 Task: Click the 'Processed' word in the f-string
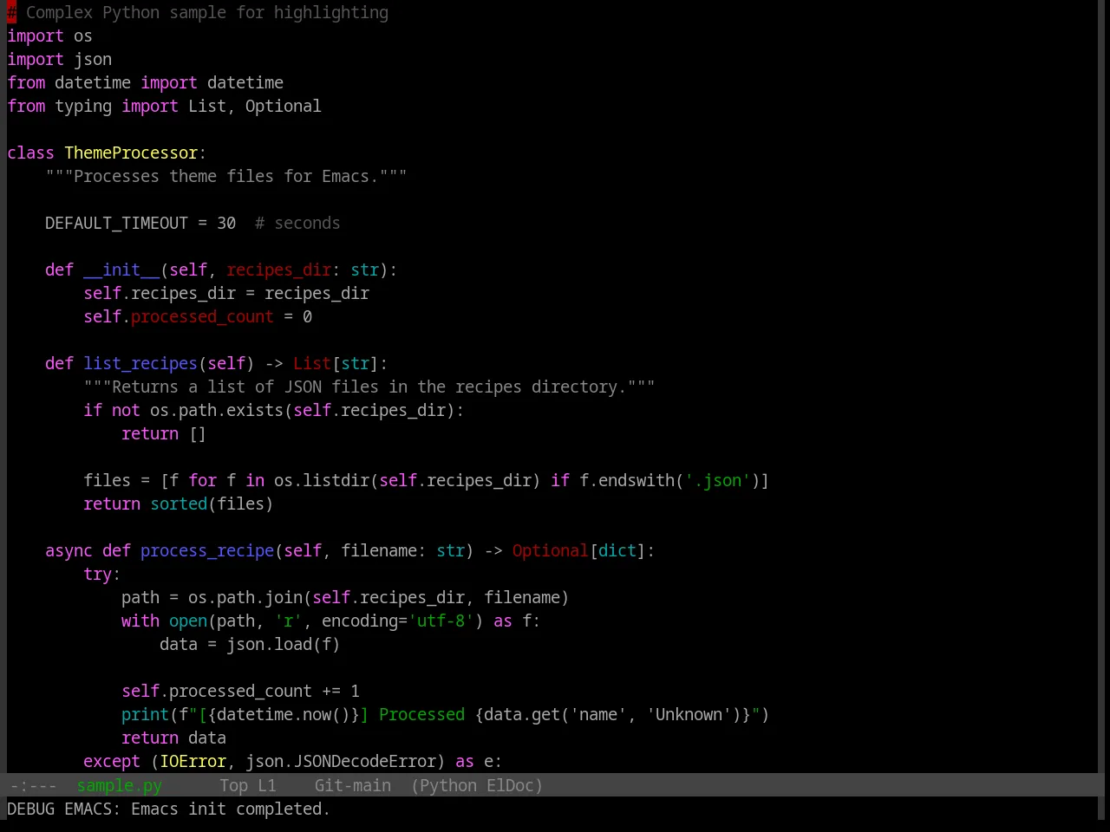click(x=421, y=714)
